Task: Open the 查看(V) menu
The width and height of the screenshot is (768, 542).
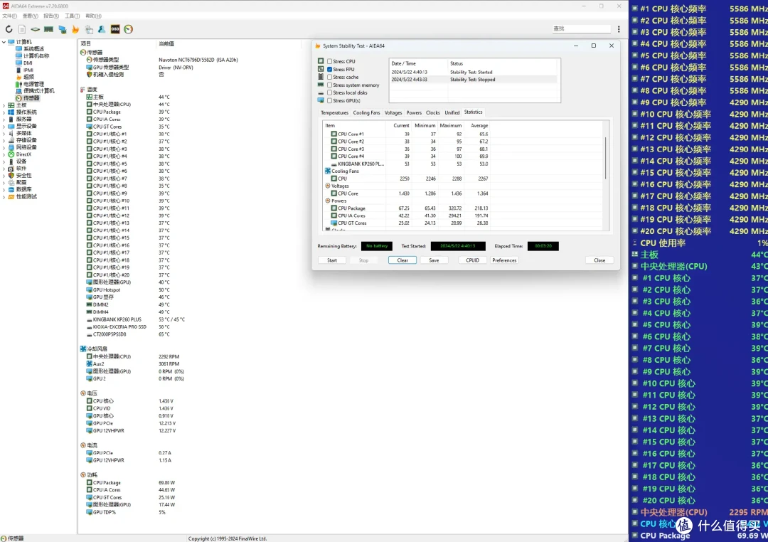Action: pyautogui.click(x=30, y=16)
